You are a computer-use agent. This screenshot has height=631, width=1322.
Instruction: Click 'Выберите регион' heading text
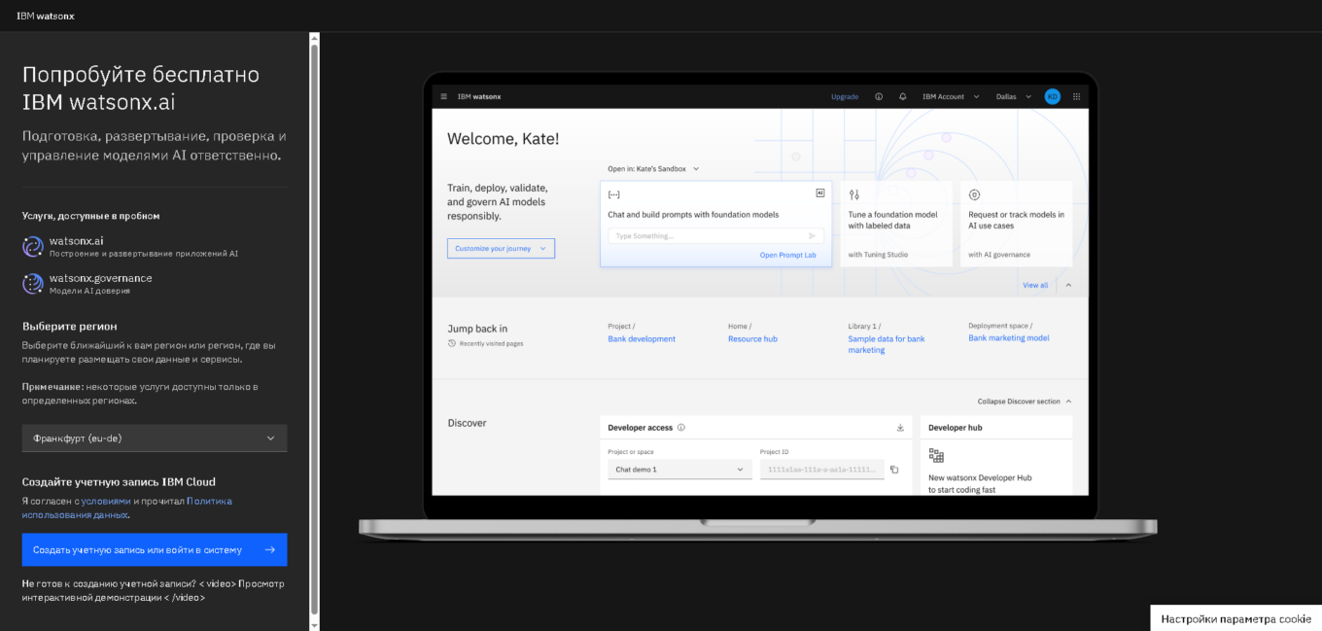click(70, 327)
